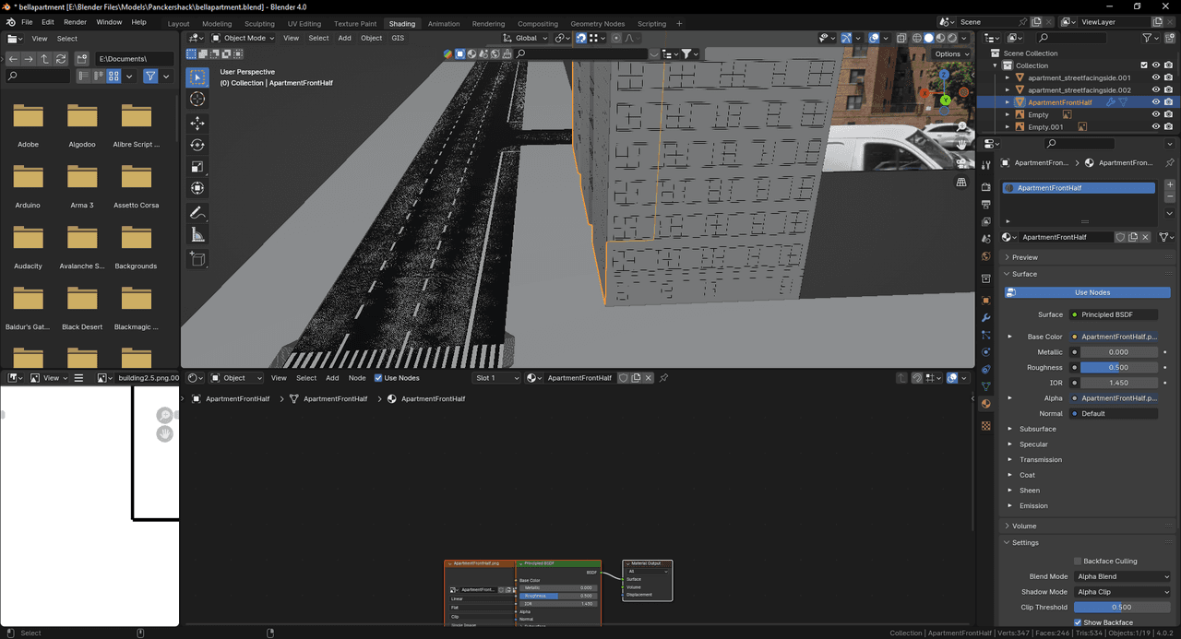The image size is (1181, 639).
Task: Open the Blend Mode dropdown
Action: (x=1122, y=576)
